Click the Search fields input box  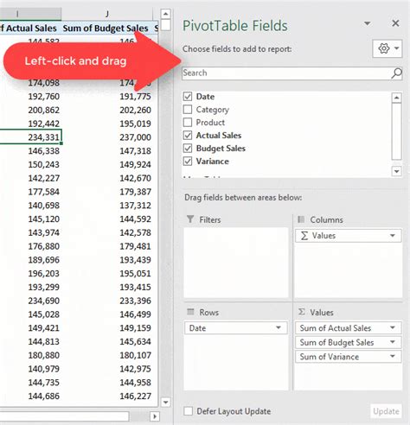coord(286,73)
